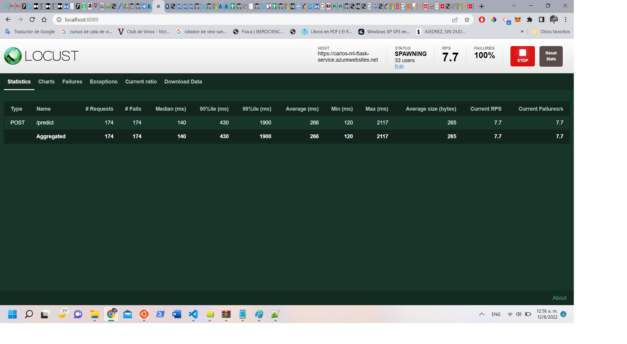The height and width of the screenshot is (344, 627).
Task: Click the About link in footer
Action: click(559, 298)
